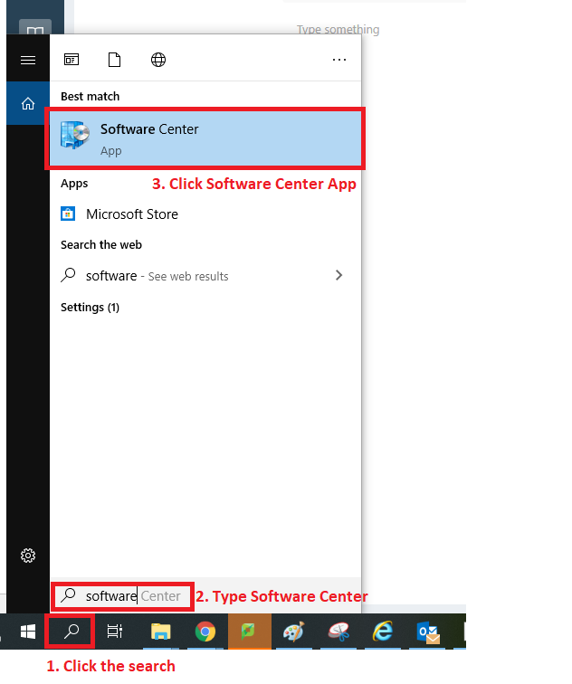Click the Type something field behind panel

click(338, 29)
